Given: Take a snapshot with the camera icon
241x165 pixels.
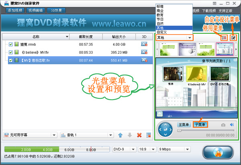Looking at the screenshot, I should pos(223,125).
